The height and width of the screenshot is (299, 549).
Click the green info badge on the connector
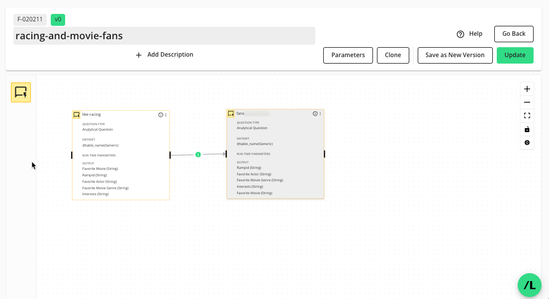point(198,154)
